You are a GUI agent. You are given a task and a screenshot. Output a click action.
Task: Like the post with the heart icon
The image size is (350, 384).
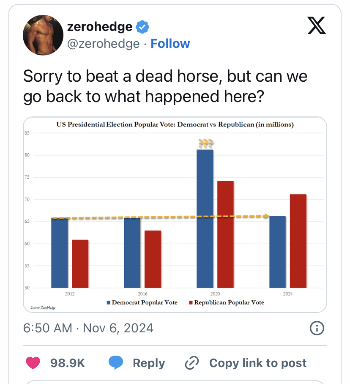(x=33, y=363)
